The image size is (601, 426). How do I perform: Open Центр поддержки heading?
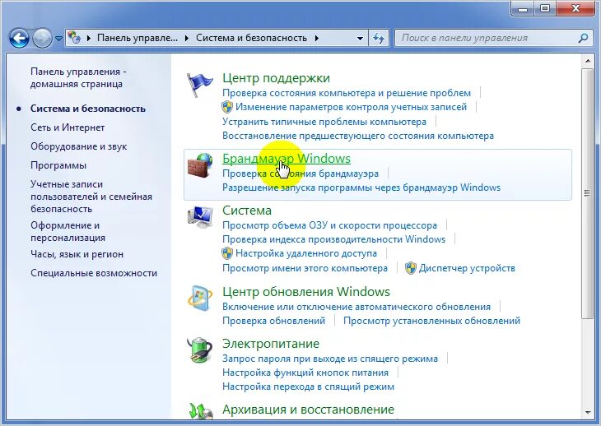276,77
